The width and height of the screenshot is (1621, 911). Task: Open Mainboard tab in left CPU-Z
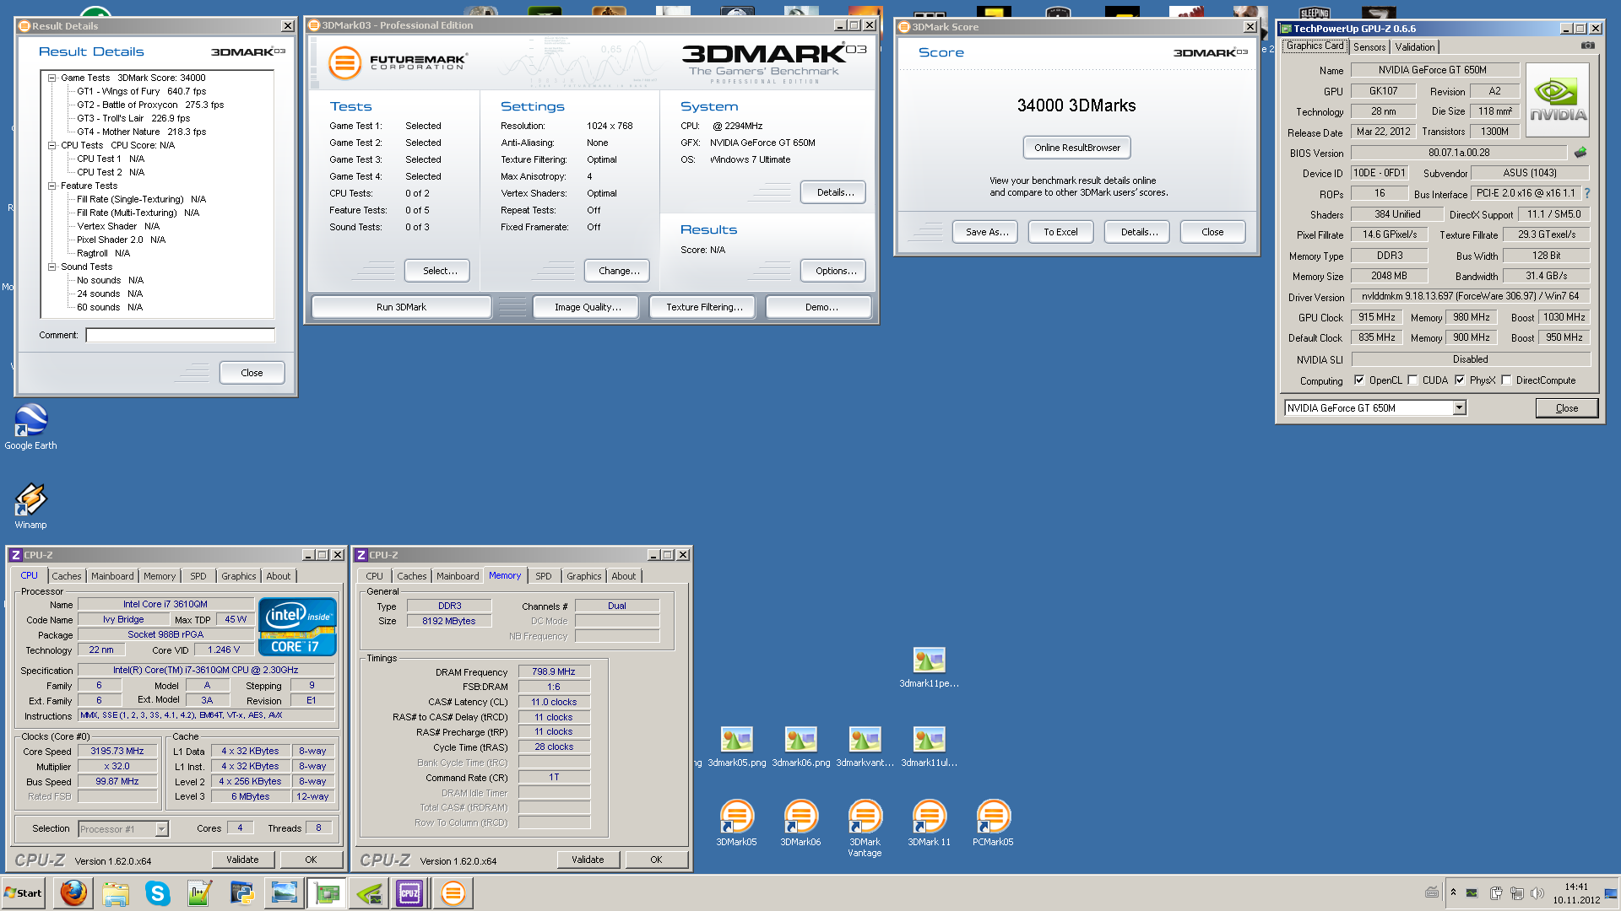pyautogui.click(x=112, y=576)
